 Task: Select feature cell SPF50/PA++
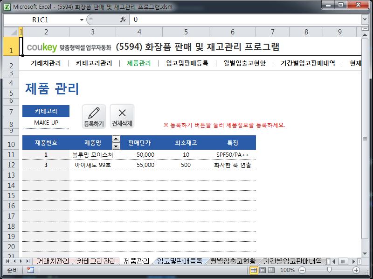point(232,155)
